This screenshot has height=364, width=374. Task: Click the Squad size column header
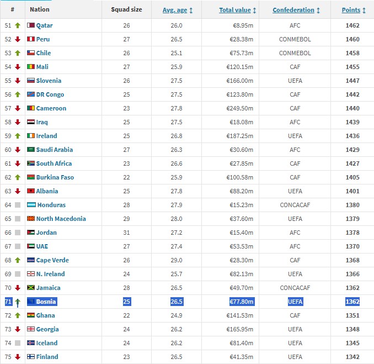click(126, 9)
